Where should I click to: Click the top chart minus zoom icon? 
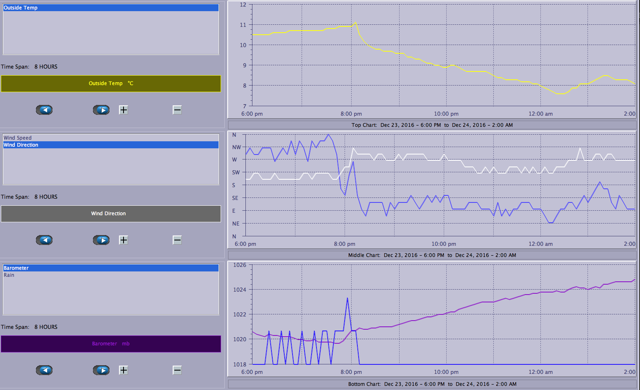[x=177, y=110]
